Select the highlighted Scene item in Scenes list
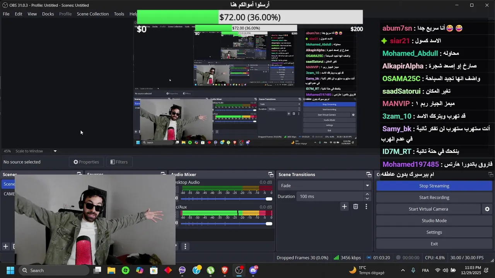 [9, 184]
